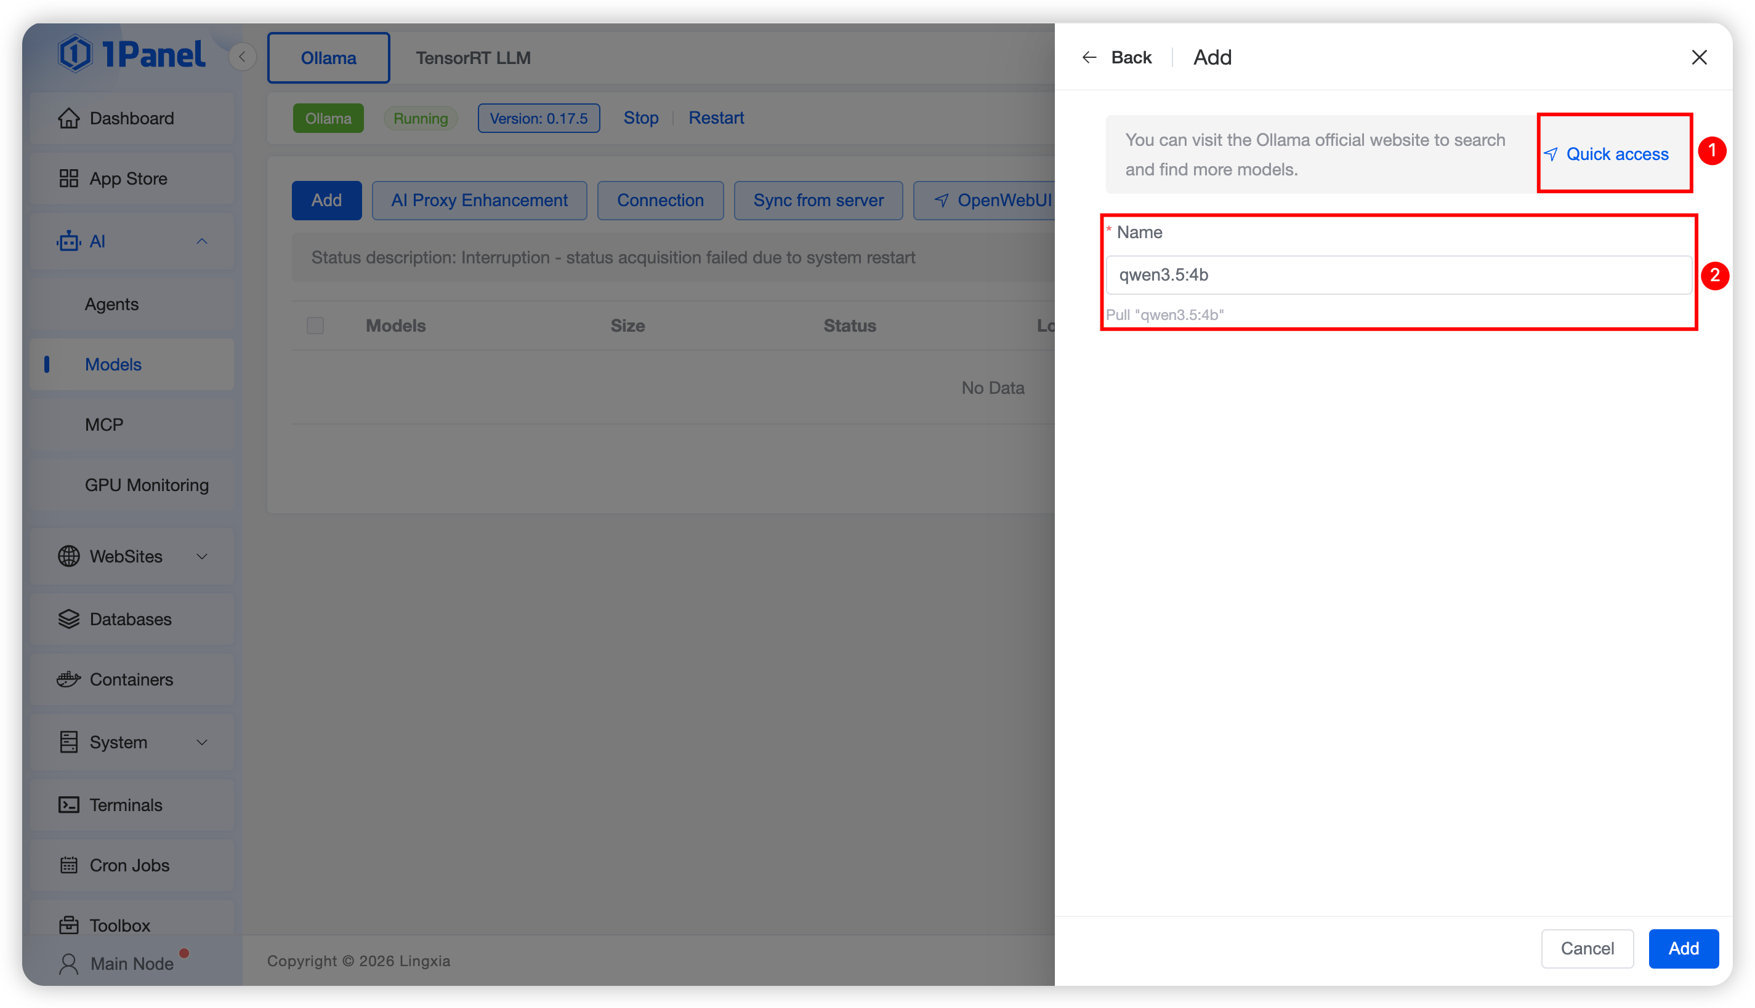Click the Containers docker icon

click(x=68, y=679)
